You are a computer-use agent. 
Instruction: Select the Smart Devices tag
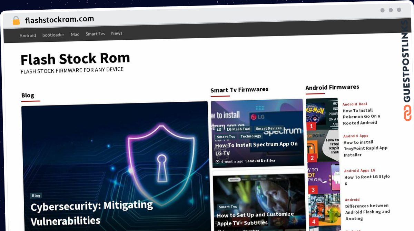pos(269,128)
